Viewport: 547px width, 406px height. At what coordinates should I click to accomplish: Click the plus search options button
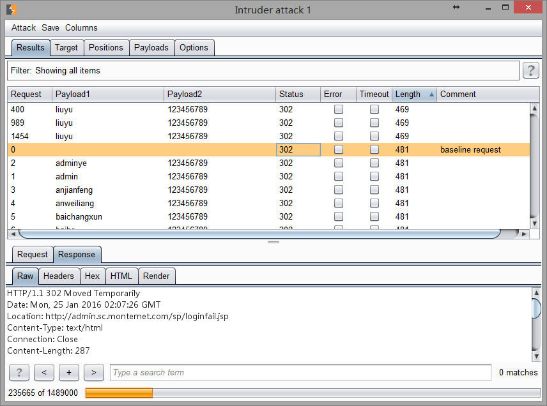[x=68, y=372]
